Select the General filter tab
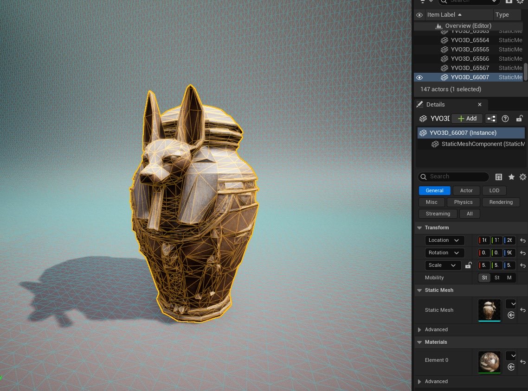 point(434,190)
